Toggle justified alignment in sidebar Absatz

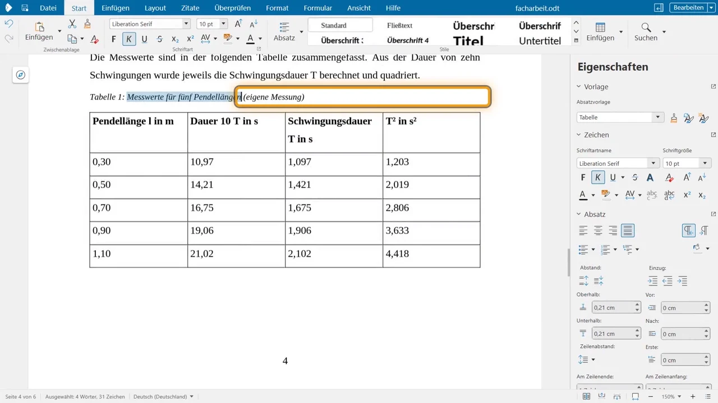(628, 231)
